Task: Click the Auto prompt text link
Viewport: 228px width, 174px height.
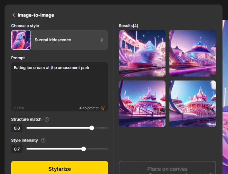Action: pyautogui.click(x=89, y=108)
